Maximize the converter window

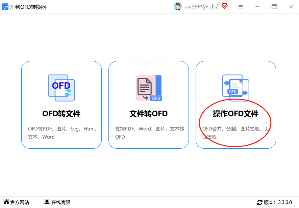click(x=274, y=7)
